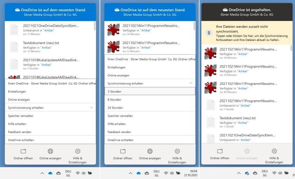295x179 pixels.
Task: Click the blue OneDrive cloud in the left taskbar
Action: (50, 173)
